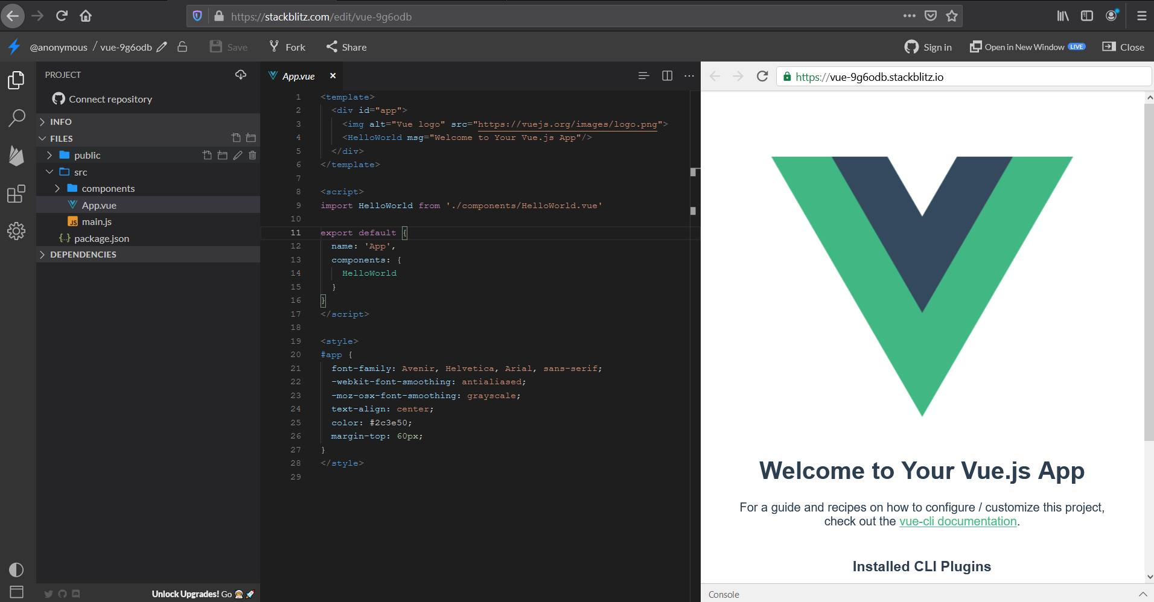This screenshot has height=602, width=1154.
Task: Expand the INFO section
Action: [148, 121]
